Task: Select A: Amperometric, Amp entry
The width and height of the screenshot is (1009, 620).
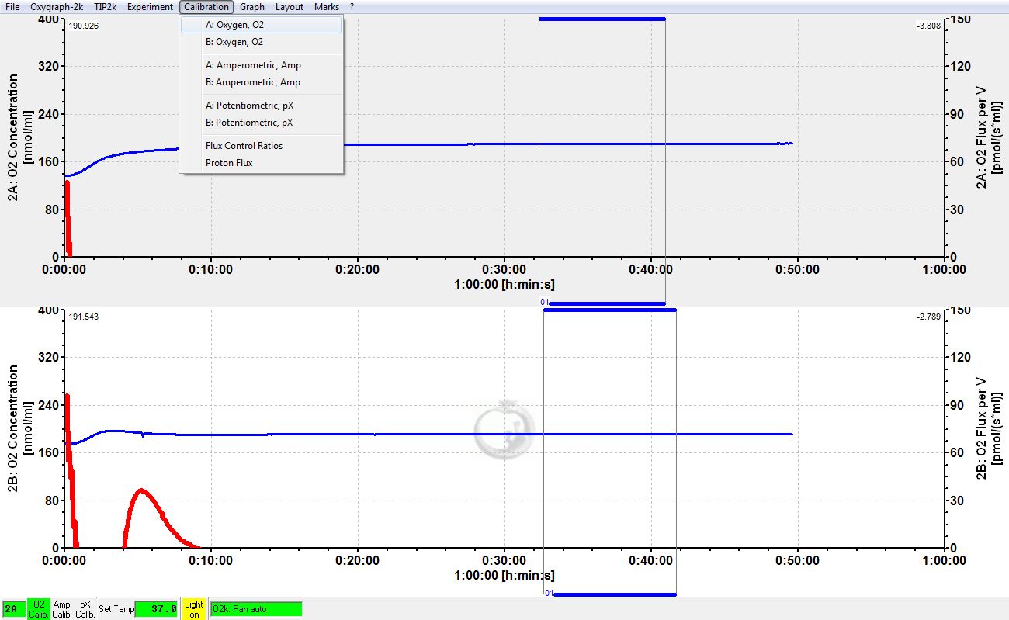Action: point(262,65)
